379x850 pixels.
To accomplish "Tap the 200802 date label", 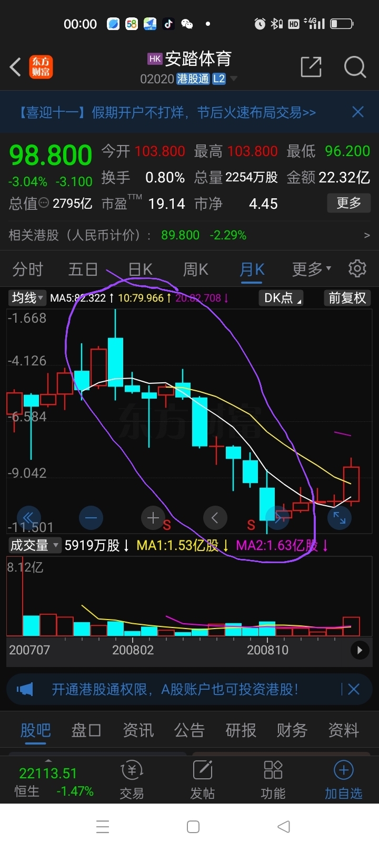I will [133, 650].
